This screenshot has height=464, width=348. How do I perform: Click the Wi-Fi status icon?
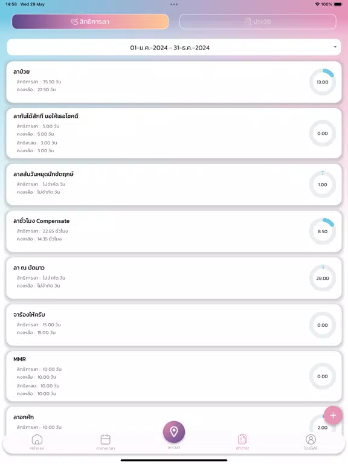click(317, 4)
